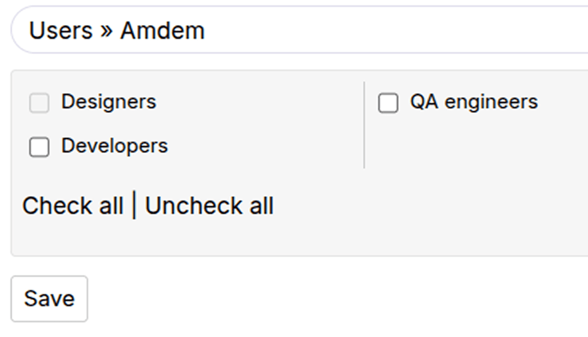The width and height of the screenshot is (588, 337).
Task: Select the Uncheck all link
Action: [x=209, y=206]
